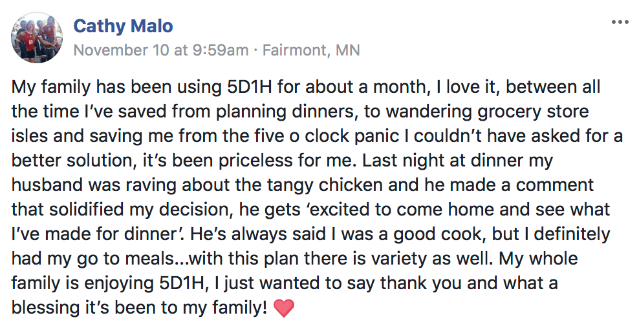
Task: Click the word 'isles' in the post
Action: click(x=29, y=136)
